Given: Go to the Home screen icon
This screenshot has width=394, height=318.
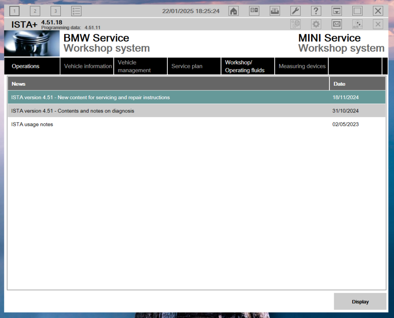Looking at the screenshot, I should (x=233, y=11).
